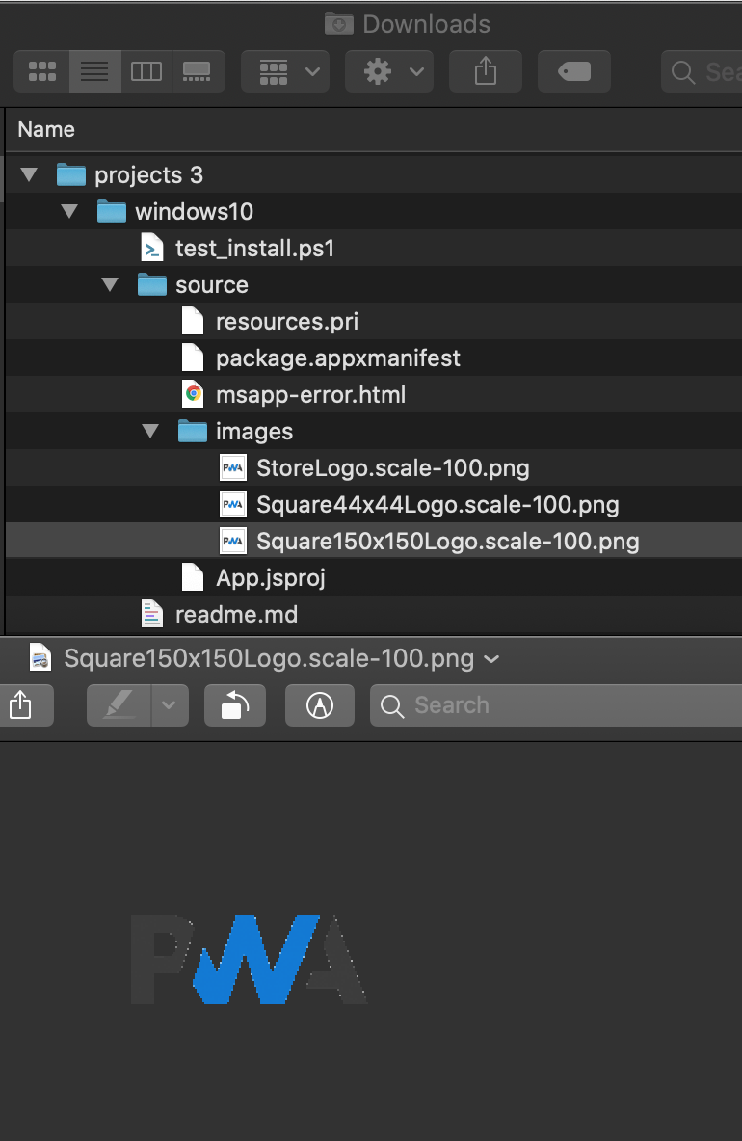Screen dimensions: 742x1141
Task: Open the filename dropdown for Square150x150Logo.scale-100.png
Action: 491,659
